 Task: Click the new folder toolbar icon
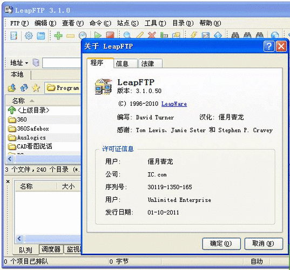[x=176, y=35]
